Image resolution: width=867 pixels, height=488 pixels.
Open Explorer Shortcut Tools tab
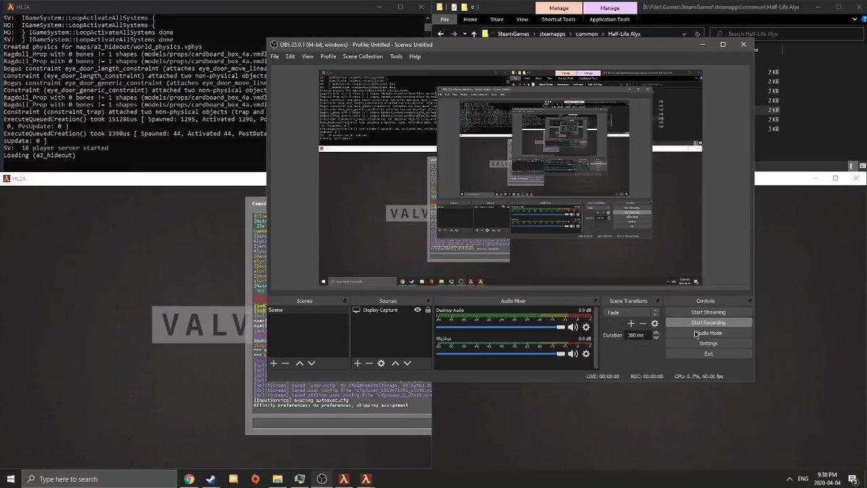557,20
